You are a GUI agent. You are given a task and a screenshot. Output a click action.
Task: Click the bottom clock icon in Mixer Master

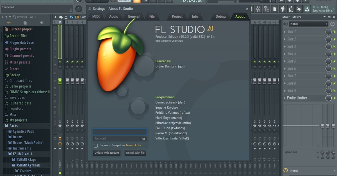pyautogui.click(x=286, y=170)
